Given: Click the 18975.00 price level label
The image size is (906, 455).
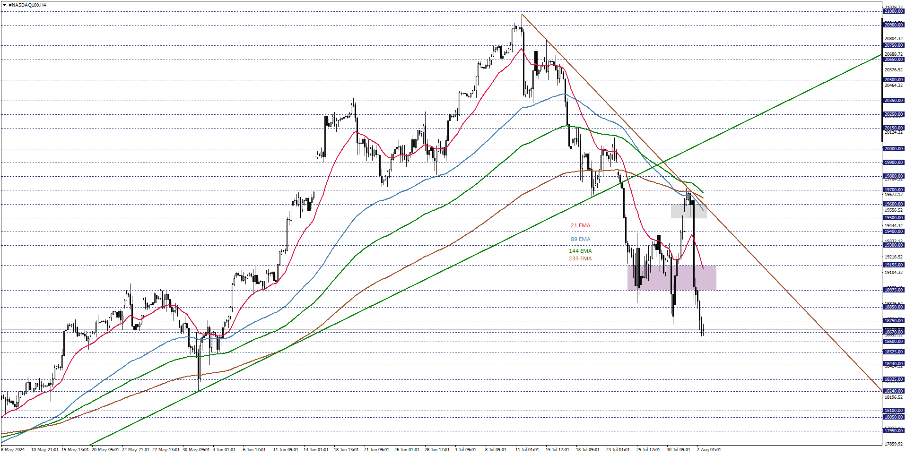Looking at the screenshot, I should (x=894, y=290).
